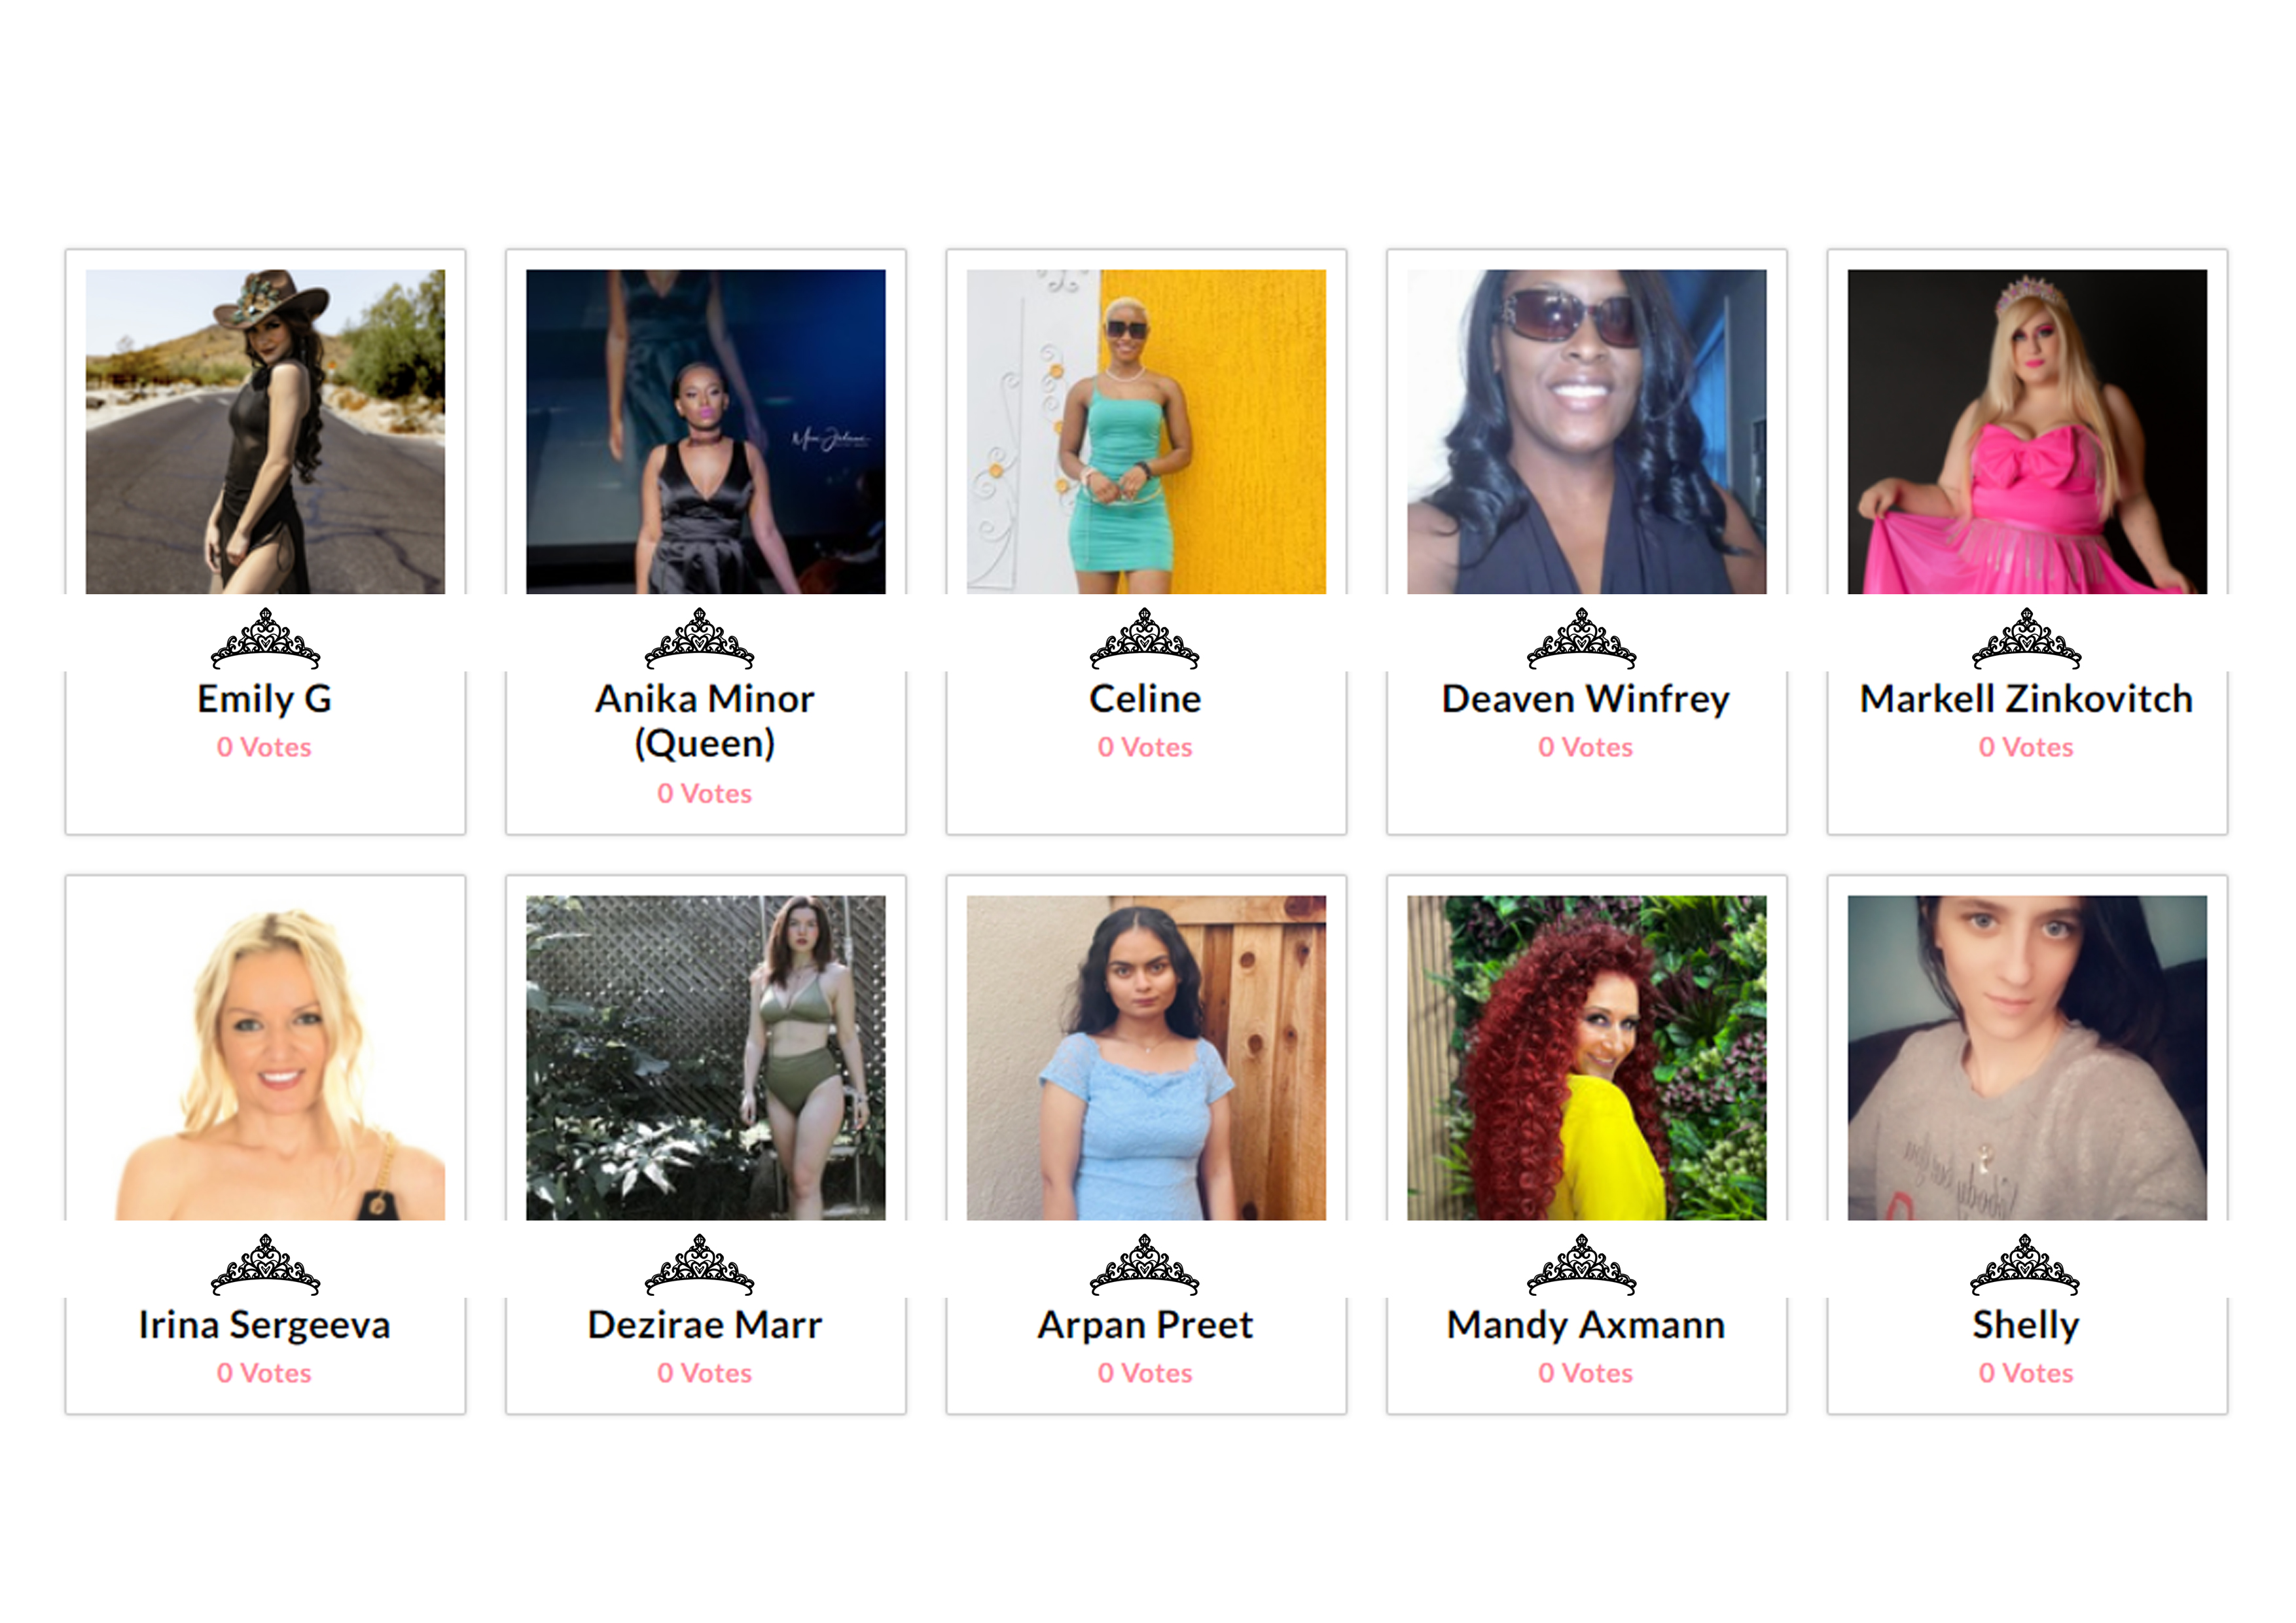Screen dimensions: 2296x1623
Task: Open the Anika Minor (Queen) name link
Action: coord(705,720)
